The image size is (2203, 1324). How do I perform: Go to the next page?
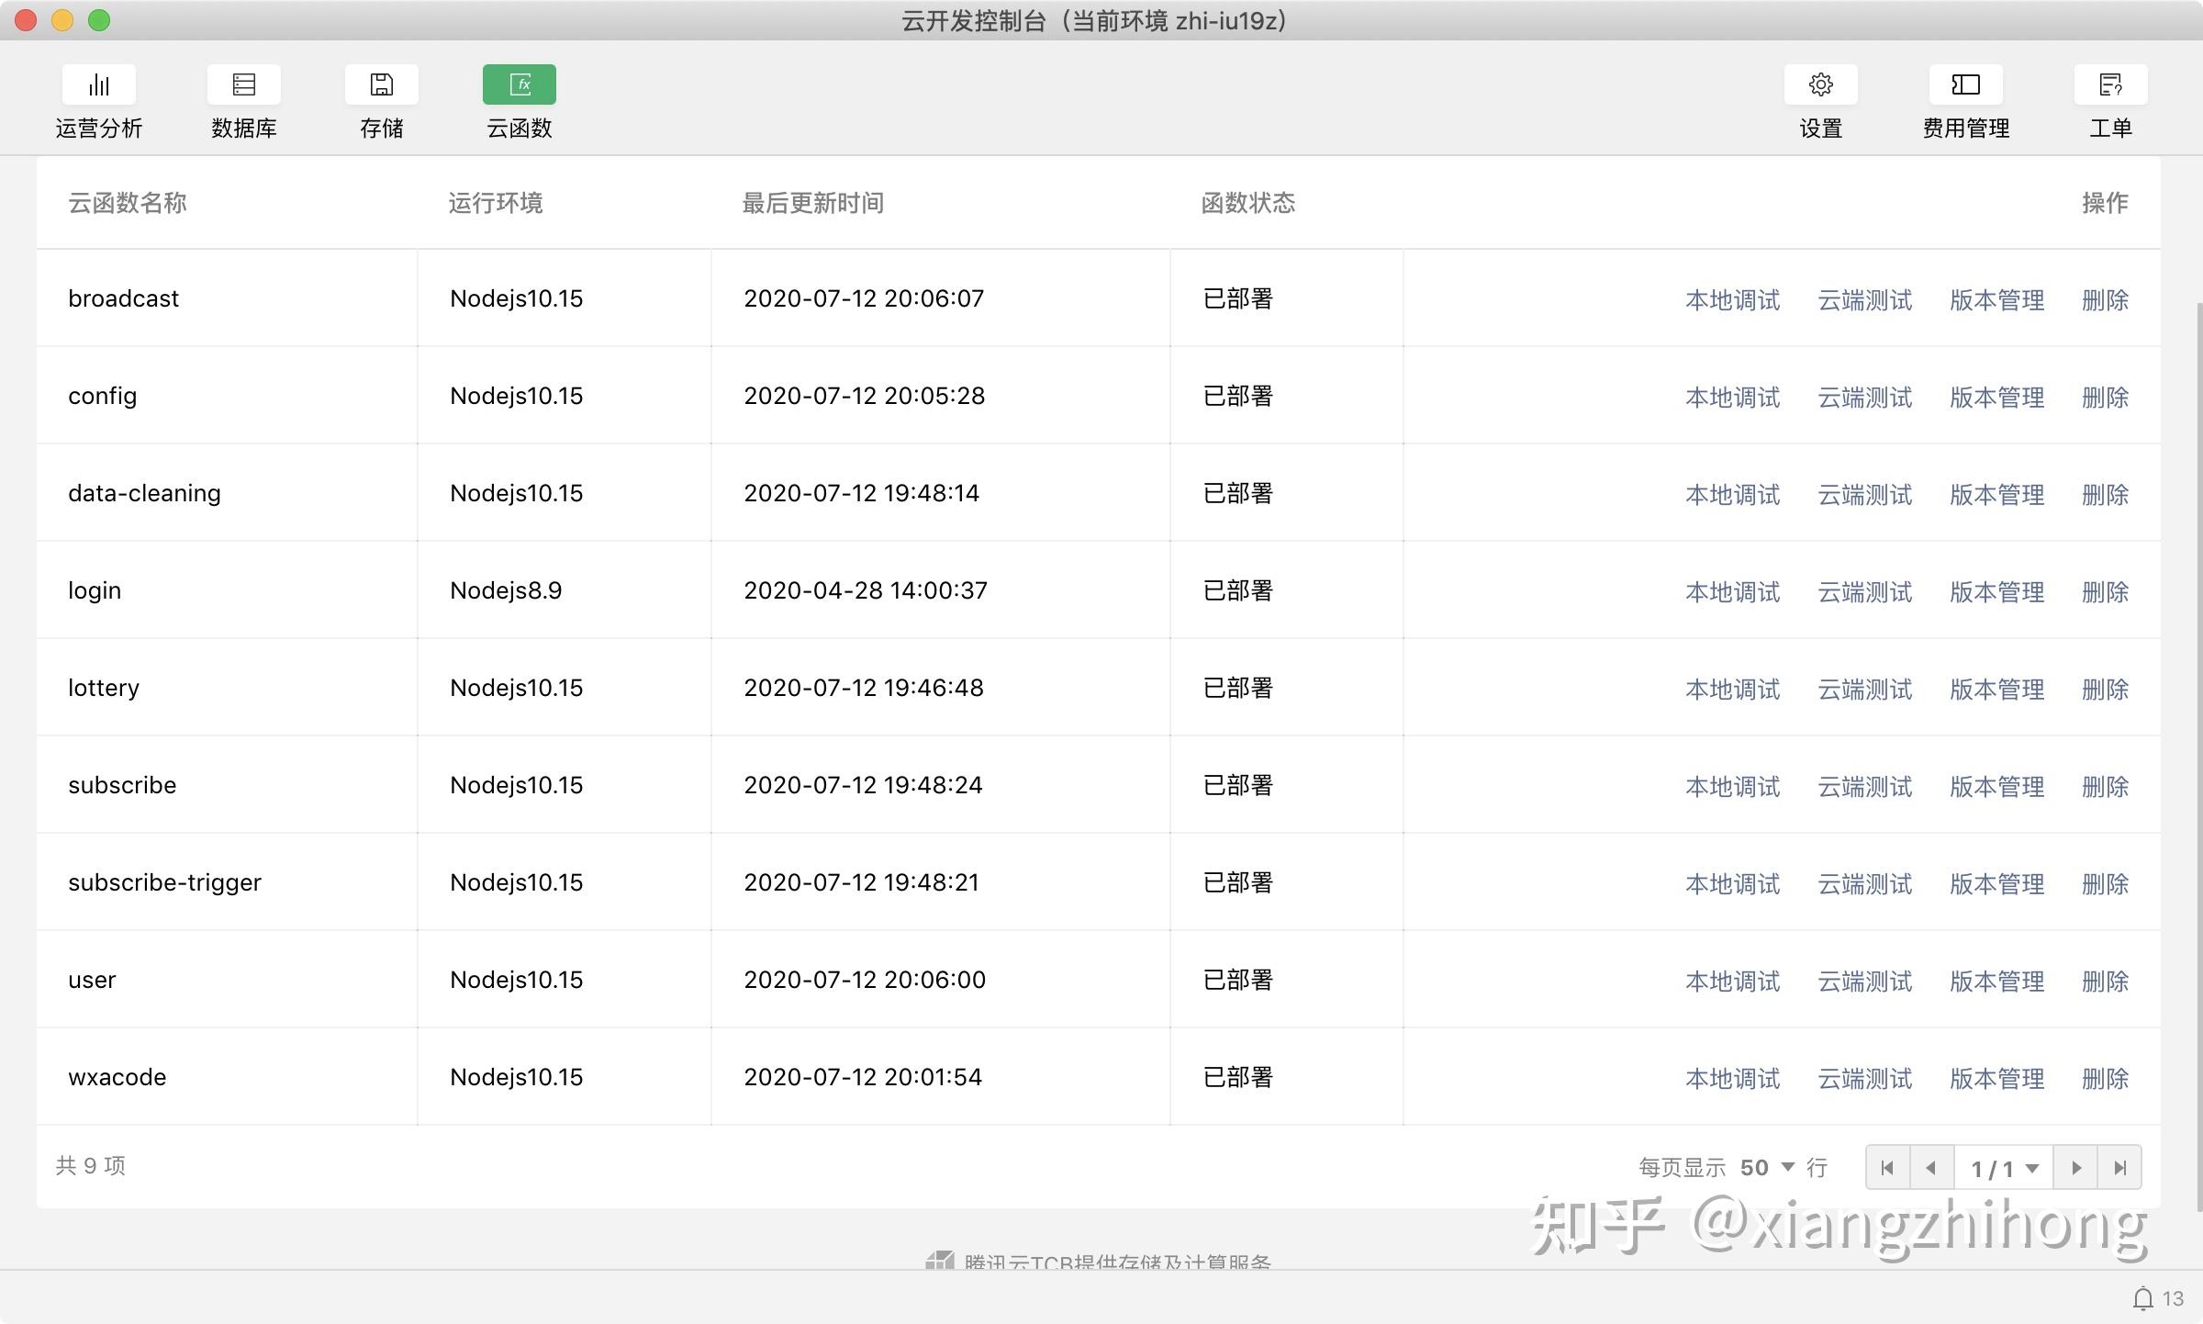2076,1168
